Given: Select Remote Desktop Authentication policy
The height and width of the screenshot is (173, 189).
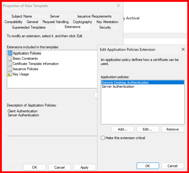Looking at the screenshot, I should pyautogui.click(x=125, y=82).
